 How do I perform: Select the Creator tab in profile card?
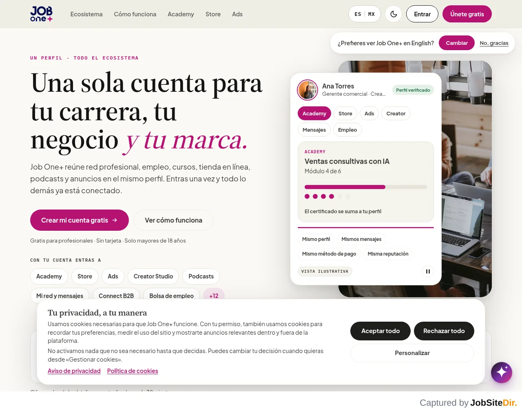396,113
